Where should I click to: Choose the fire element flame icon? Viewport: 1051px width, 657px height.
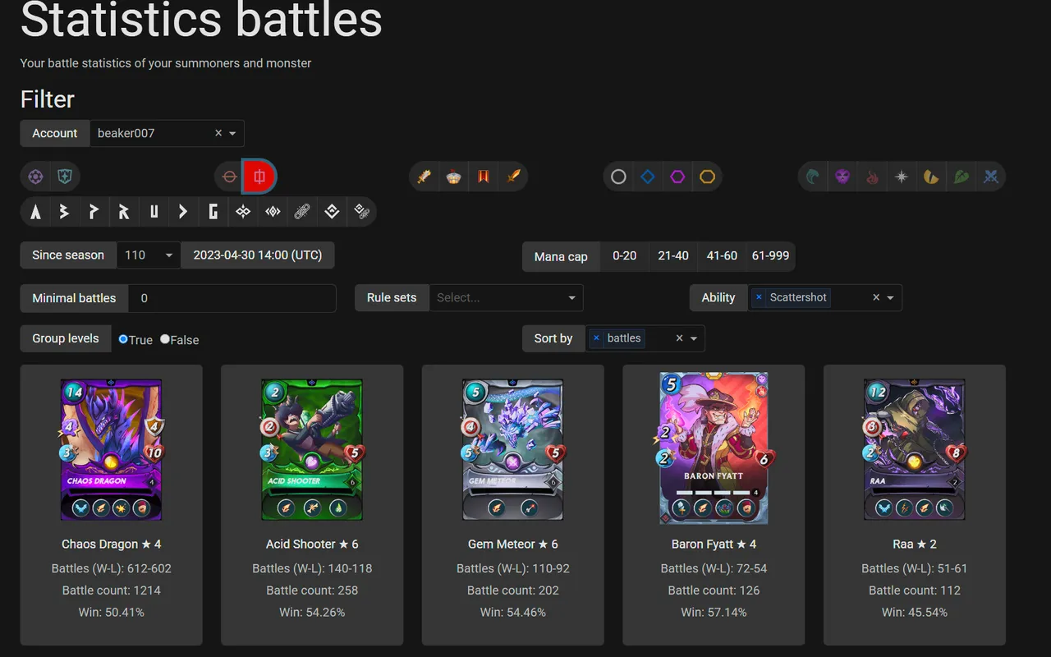[872, 177]
